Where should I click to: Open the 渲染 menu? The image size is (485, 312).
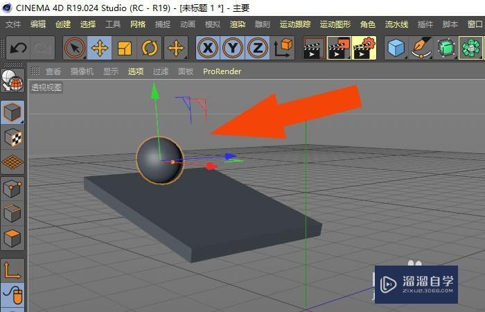pos(238,24)
